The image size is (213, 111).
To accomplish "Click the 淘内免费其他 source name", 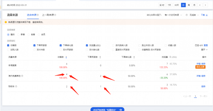I will (15, 76).
